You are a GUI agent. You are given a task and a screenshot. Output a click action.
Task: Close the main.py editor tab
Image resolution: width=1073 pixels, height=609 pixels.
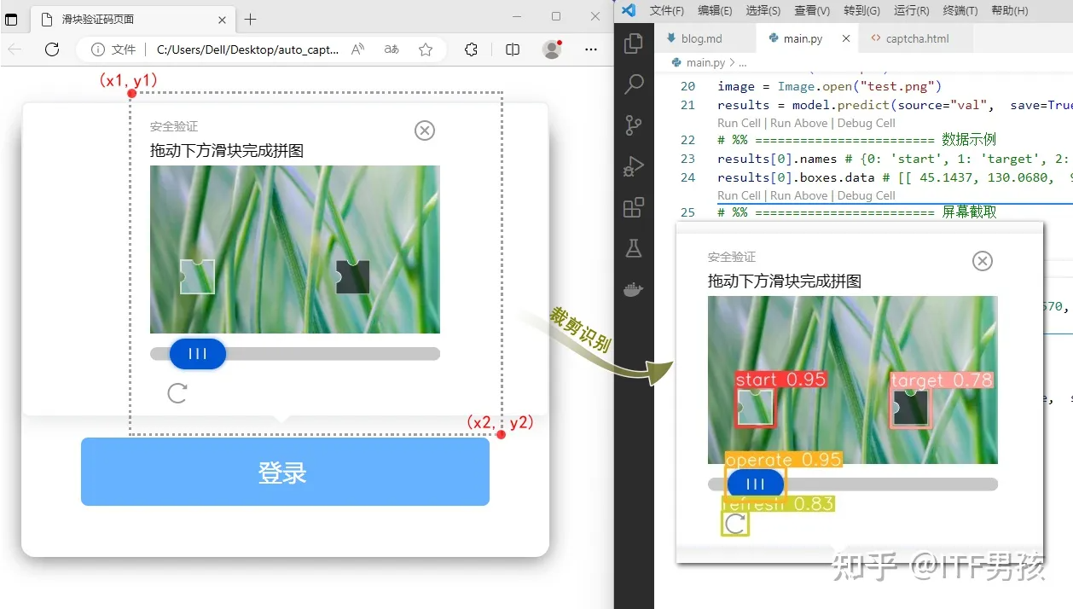tap(846, 38)
